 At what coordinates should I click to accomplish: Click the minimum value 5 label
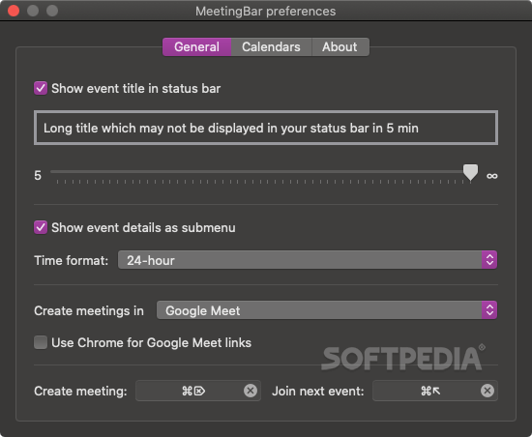tap(38, 176)
